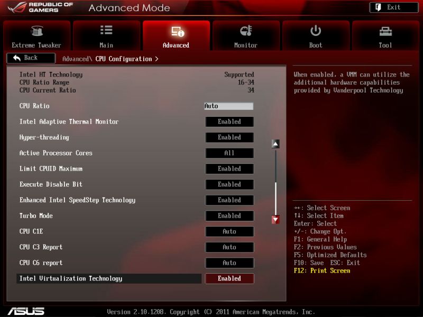Open the Active Processor Cores dropdown
Image resolution: width=423 pixels, height=317 pixels.
pyautogui.click(x=229, y=153)
